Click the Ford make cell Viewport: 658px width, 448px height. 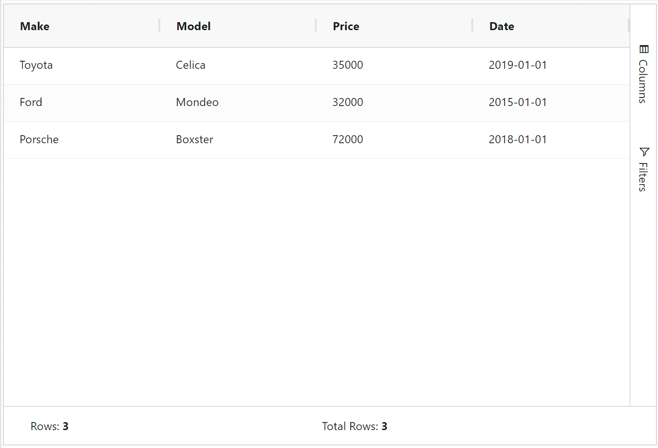tap(31, 102)
